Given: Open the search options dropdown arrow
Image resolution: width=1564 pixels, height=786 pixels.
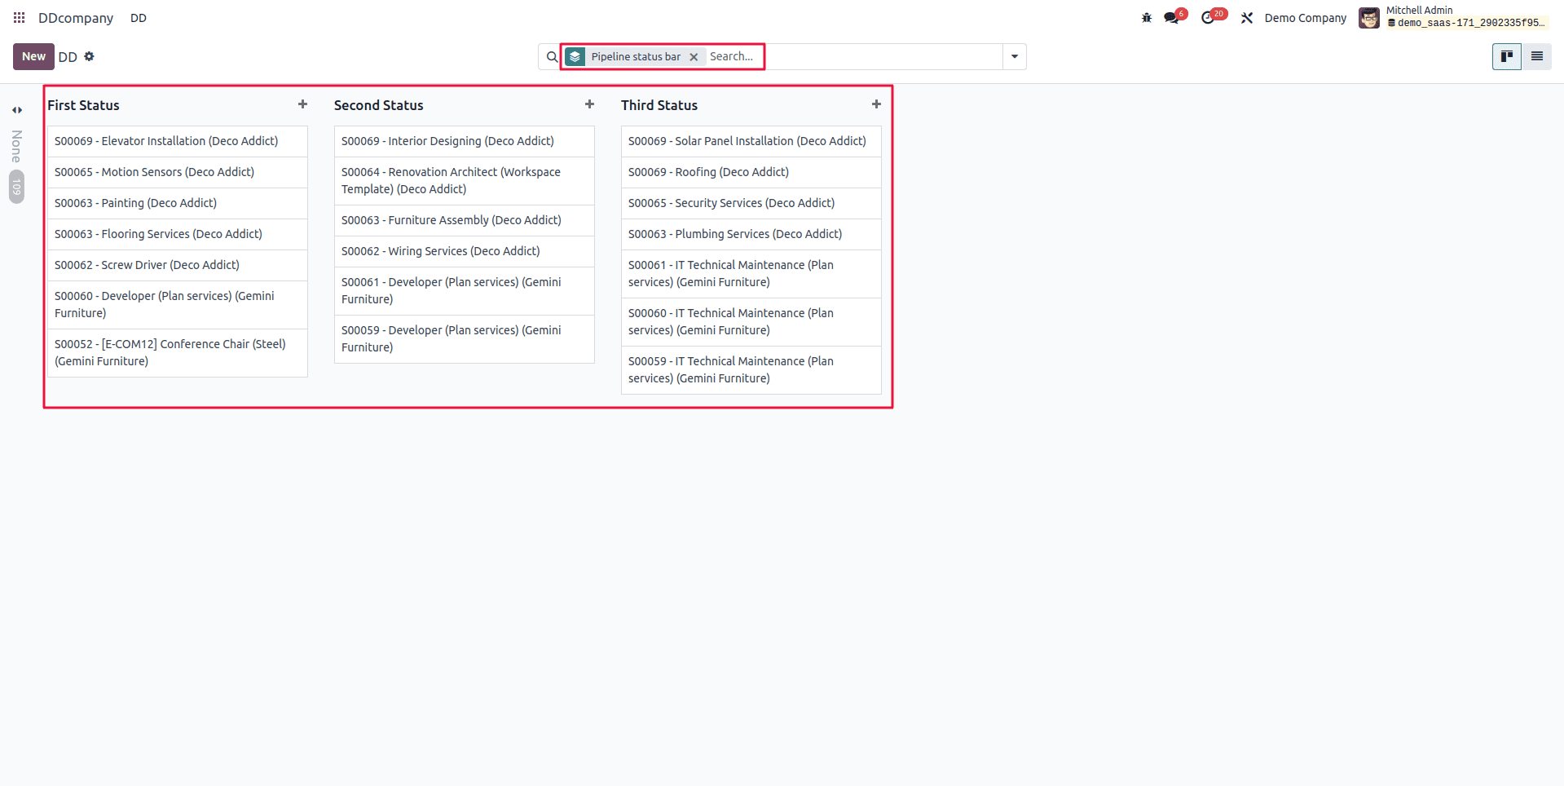Looking at the screenshot, I should point(1013,56).
